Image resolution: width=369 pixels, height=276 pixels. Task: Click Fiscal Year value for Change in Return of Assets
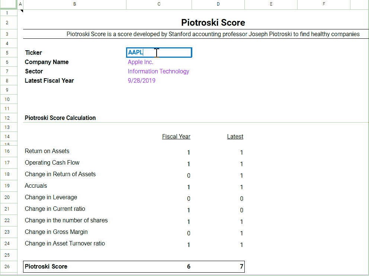189,175
